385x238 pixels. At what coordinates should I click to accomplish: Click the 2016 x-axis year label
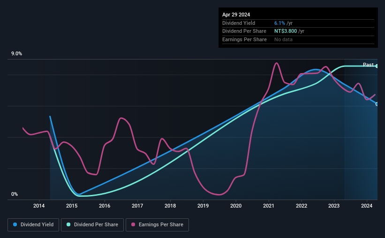click(x=105, y=206)
